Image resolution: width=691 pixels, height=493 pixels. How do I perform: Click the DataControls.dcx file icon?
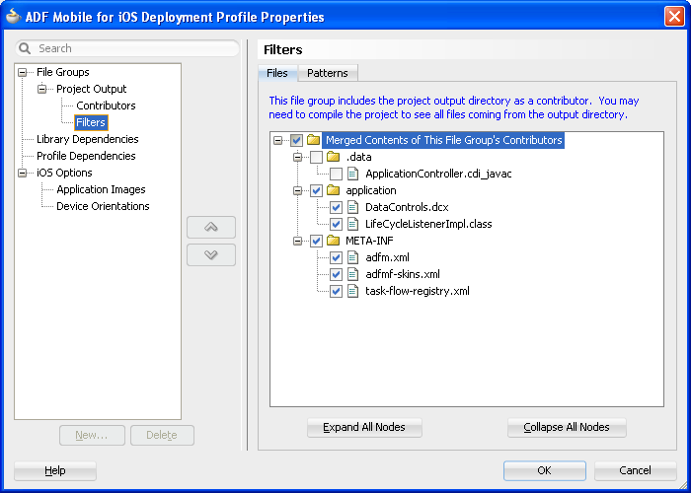pos(352,207)
